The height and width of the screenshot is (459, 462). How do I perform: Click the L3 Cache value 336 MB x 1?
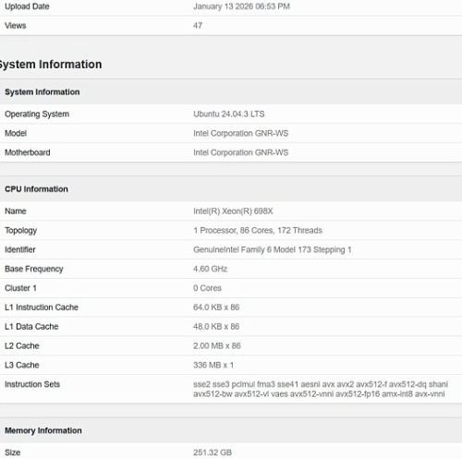(213, 365)
